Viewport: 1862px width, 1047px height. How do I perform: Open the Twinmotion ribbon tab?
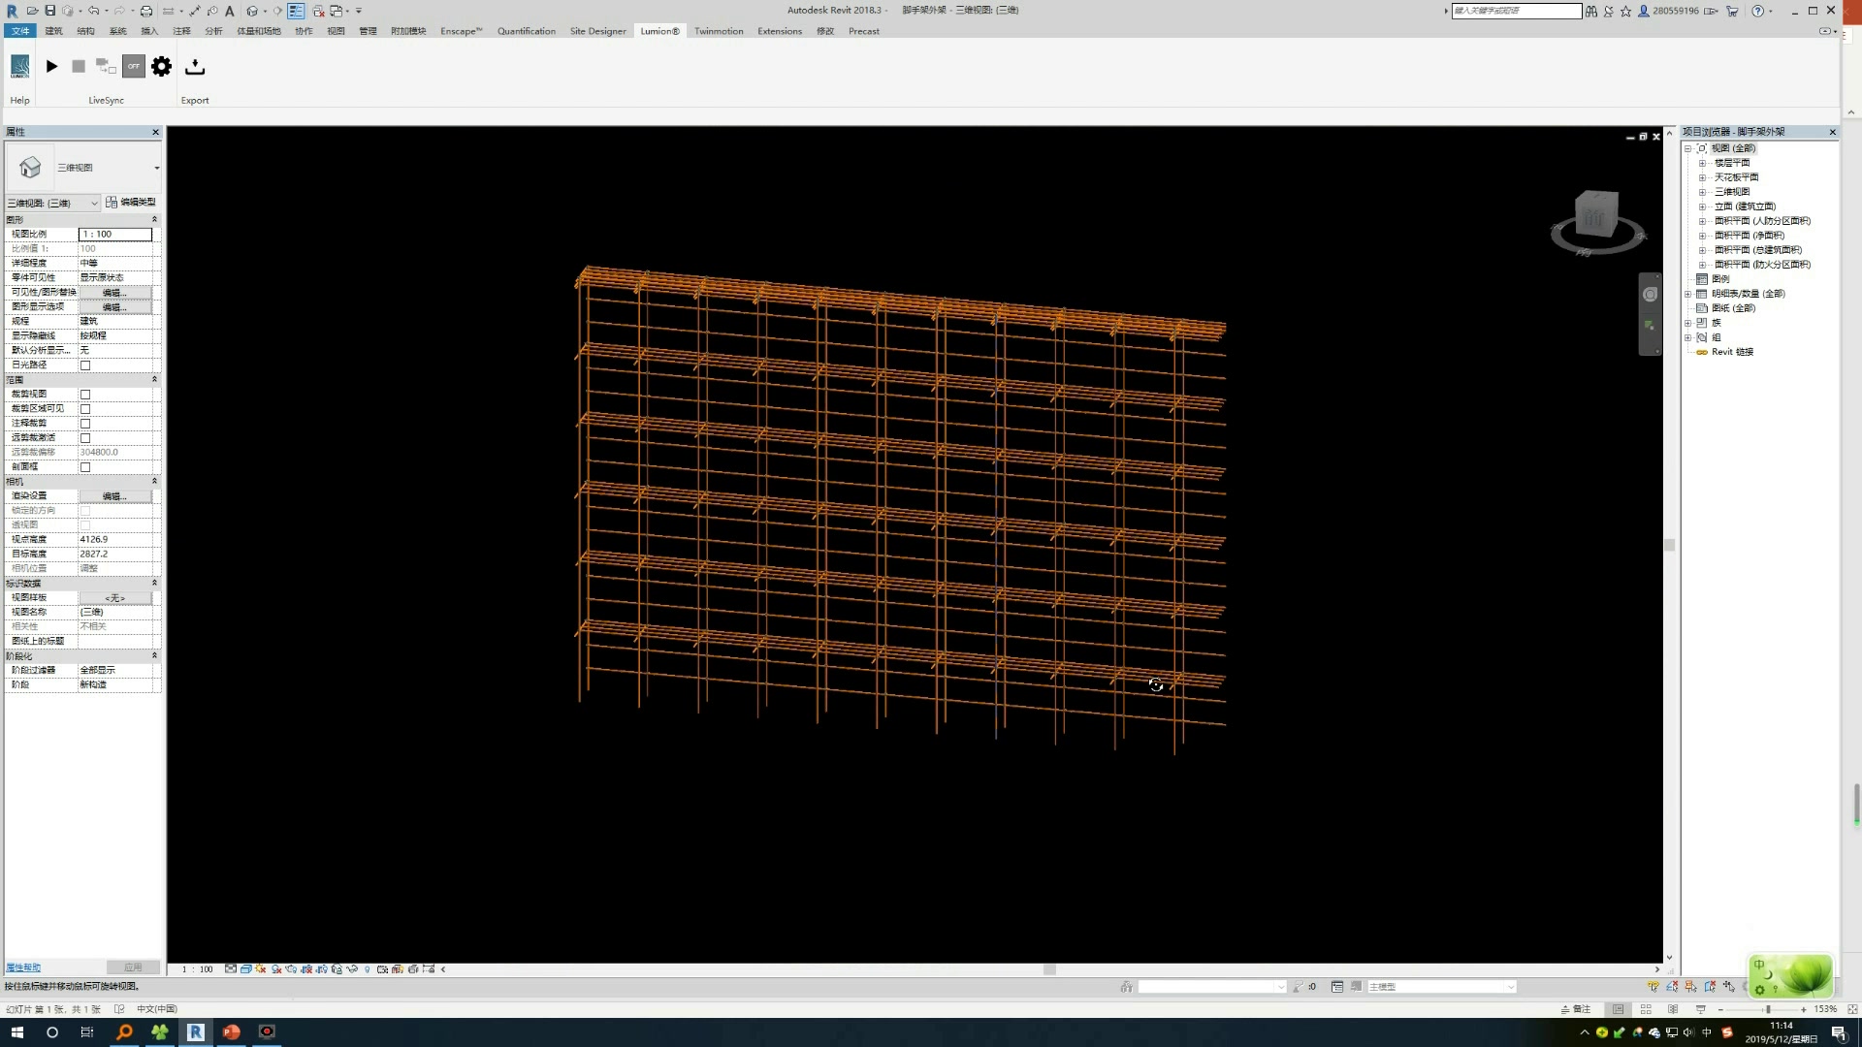pyautogui.click(x=718, y=31)
